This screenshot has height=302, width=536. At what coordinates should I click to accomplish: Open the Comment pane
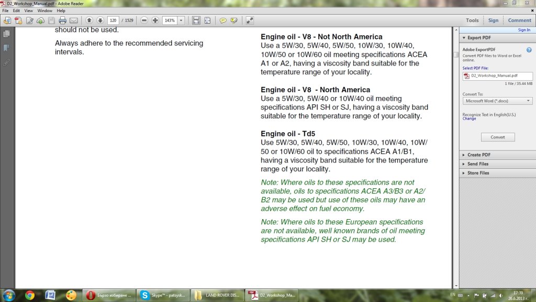click(x=519, y=20)
